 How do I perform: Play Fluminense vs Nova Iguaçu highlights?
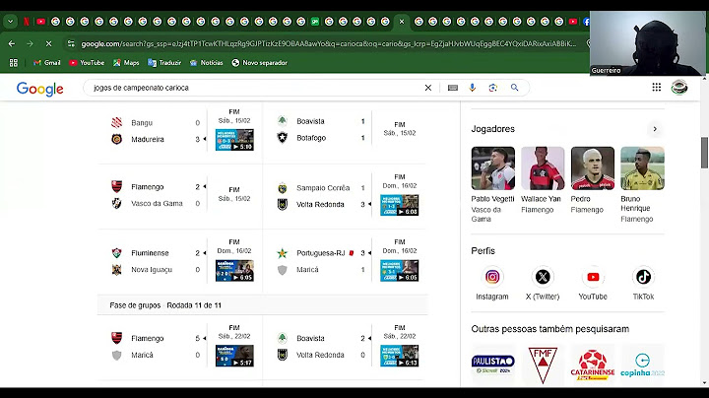click(234, 271)
